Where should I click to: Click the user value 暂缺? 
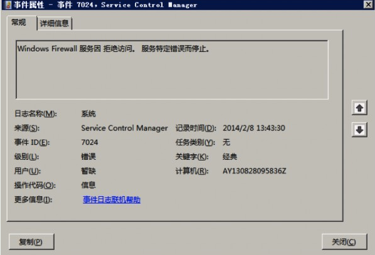[x=88, y=171]
